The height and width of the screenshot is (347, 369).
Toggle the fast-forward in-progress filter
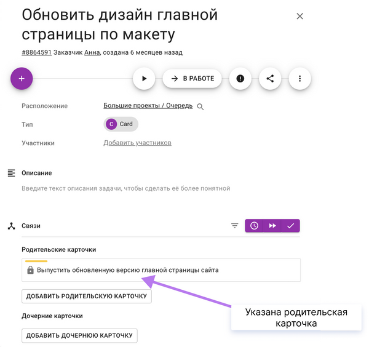(272, 226)
